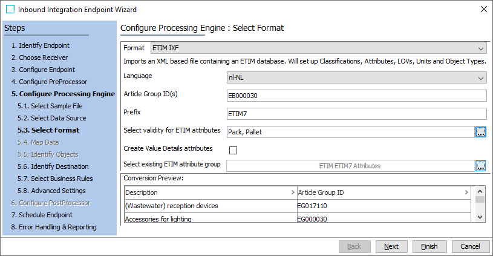The width and height of the screenshot is (493, 256).
Task: Jump to step 7 Schedule Endpoint
Action: pyautogui.click(x=41, y=215)
